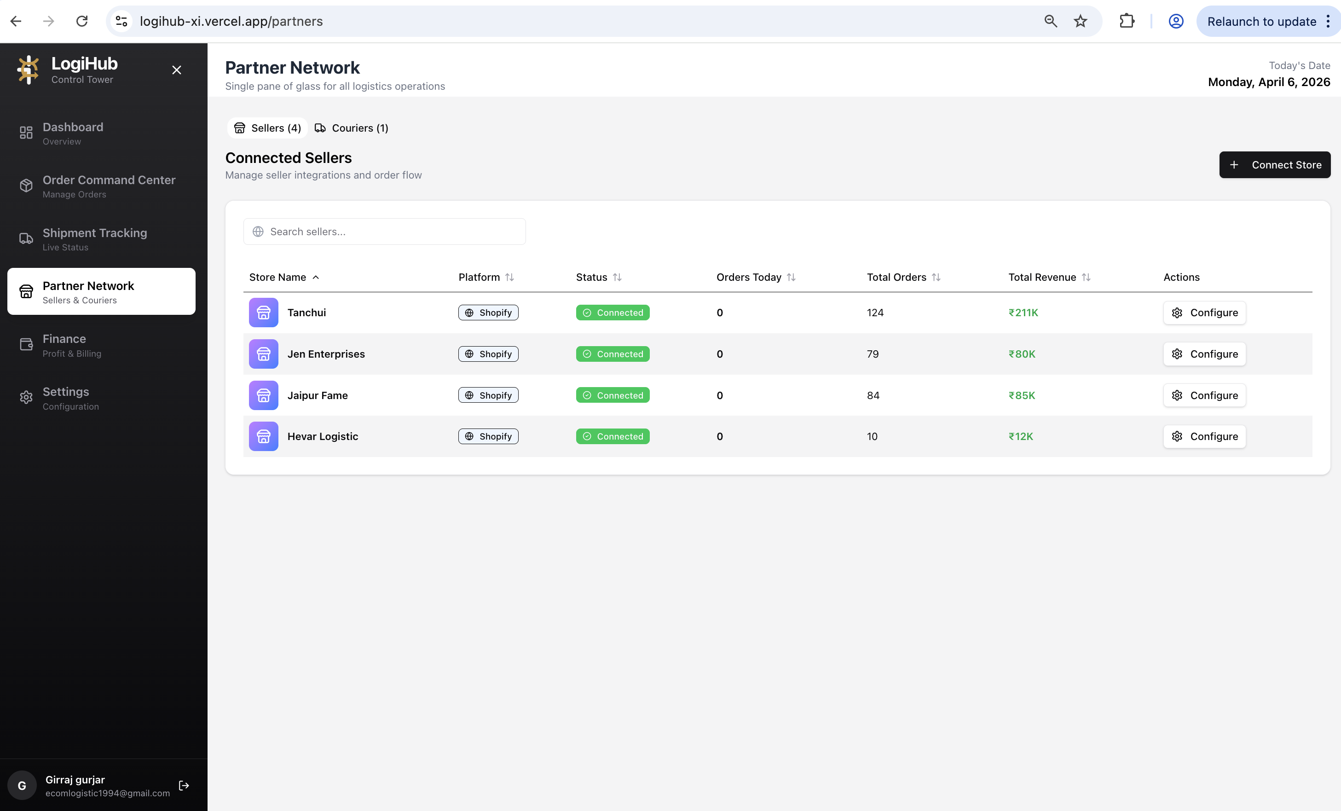Screen dimensions: 1341x811
Task: Click Shopify badge in Jen Enterprises row
Action: tap(488, 354)
